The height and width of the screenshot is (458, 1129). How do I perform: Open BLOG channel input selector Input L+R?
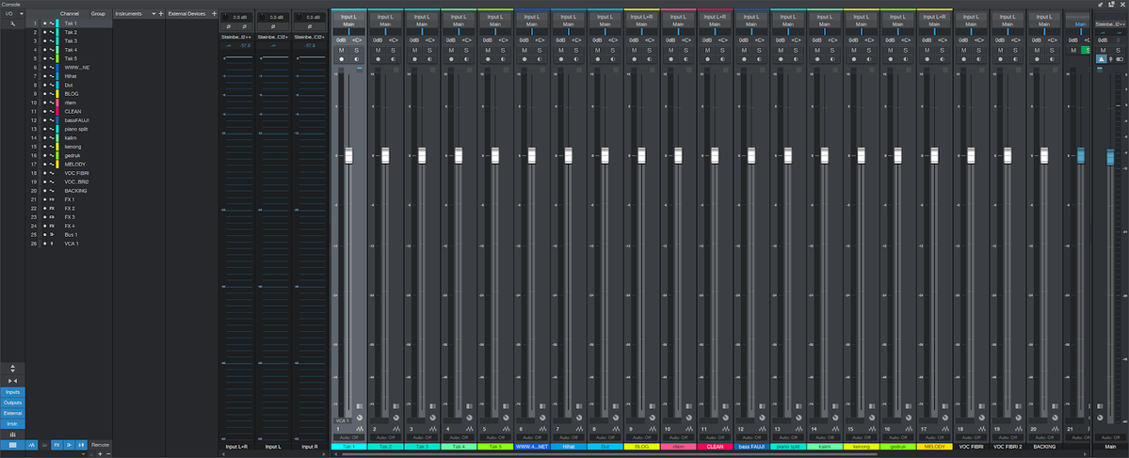(x=641, y=17)
